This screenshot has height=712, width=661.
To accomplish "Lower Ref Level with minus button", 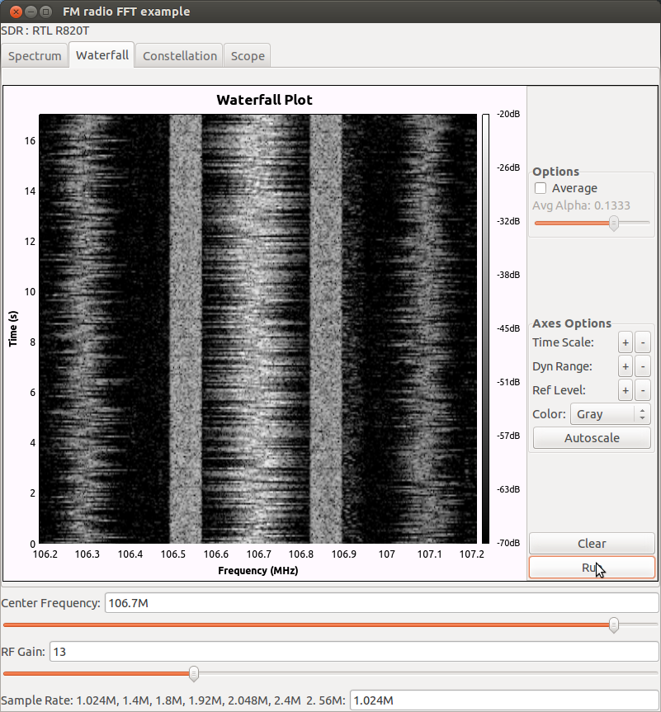I will point(644,390).
